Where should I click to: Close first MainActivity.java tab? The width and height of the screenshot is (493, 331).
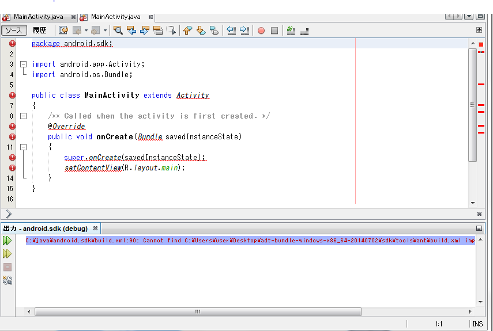[73, 17]
